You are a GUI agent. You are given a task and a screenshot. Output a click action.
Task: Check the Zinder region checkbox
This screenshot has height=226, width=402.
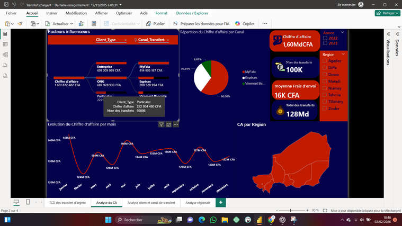tap(325, 109)
